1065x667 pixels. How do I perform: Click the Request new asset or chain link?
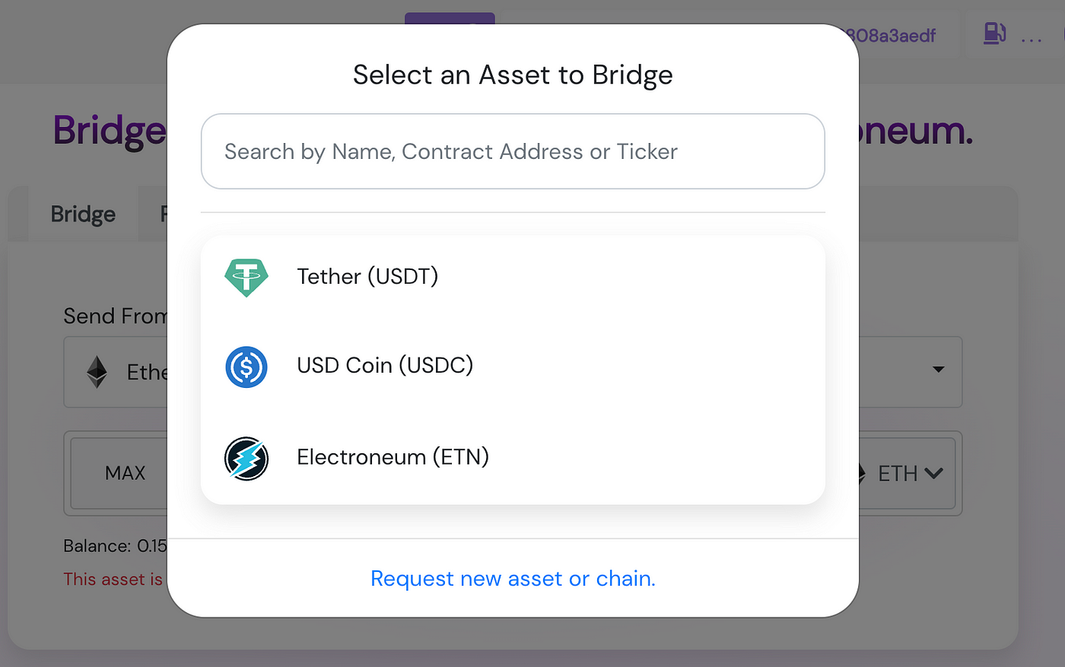pyautogui.click(x=512, y=579)
